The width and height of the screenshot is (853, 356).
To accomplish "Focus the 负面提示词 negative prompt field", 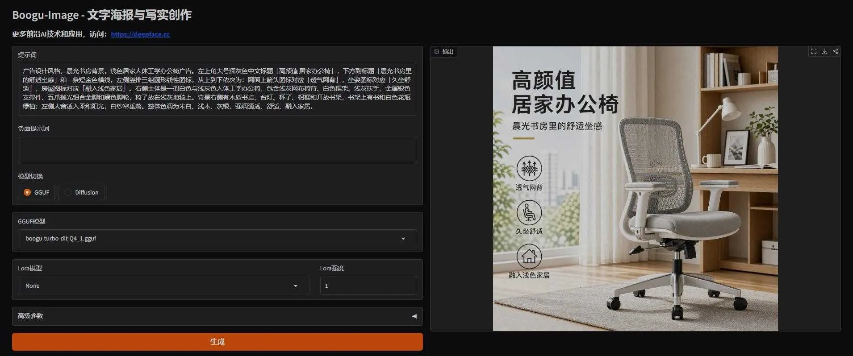I will [217, 150].
